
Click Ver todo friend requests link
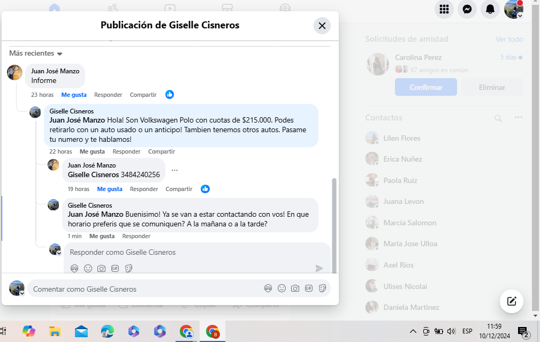pos(508,39)
